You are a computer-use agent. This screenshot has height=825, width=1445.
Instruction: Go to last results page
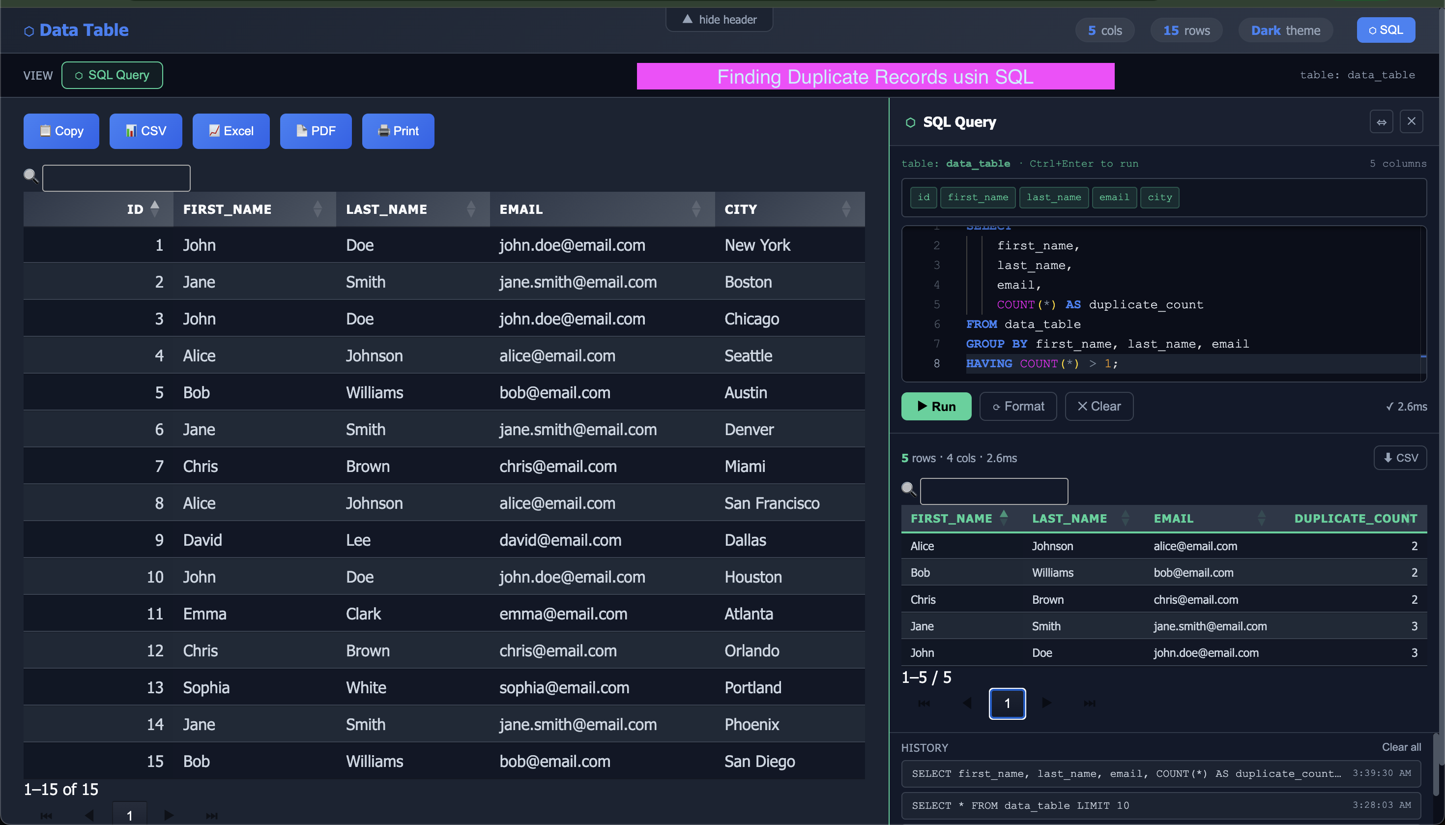click(x=1089, y=704)
